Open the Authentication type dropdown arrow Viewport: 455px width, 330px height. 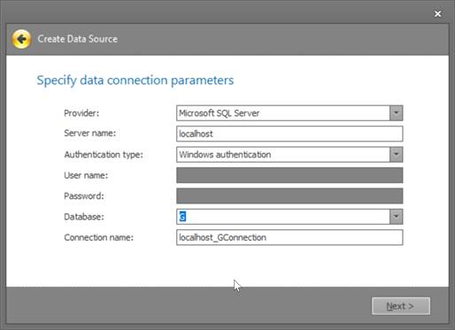396,155
